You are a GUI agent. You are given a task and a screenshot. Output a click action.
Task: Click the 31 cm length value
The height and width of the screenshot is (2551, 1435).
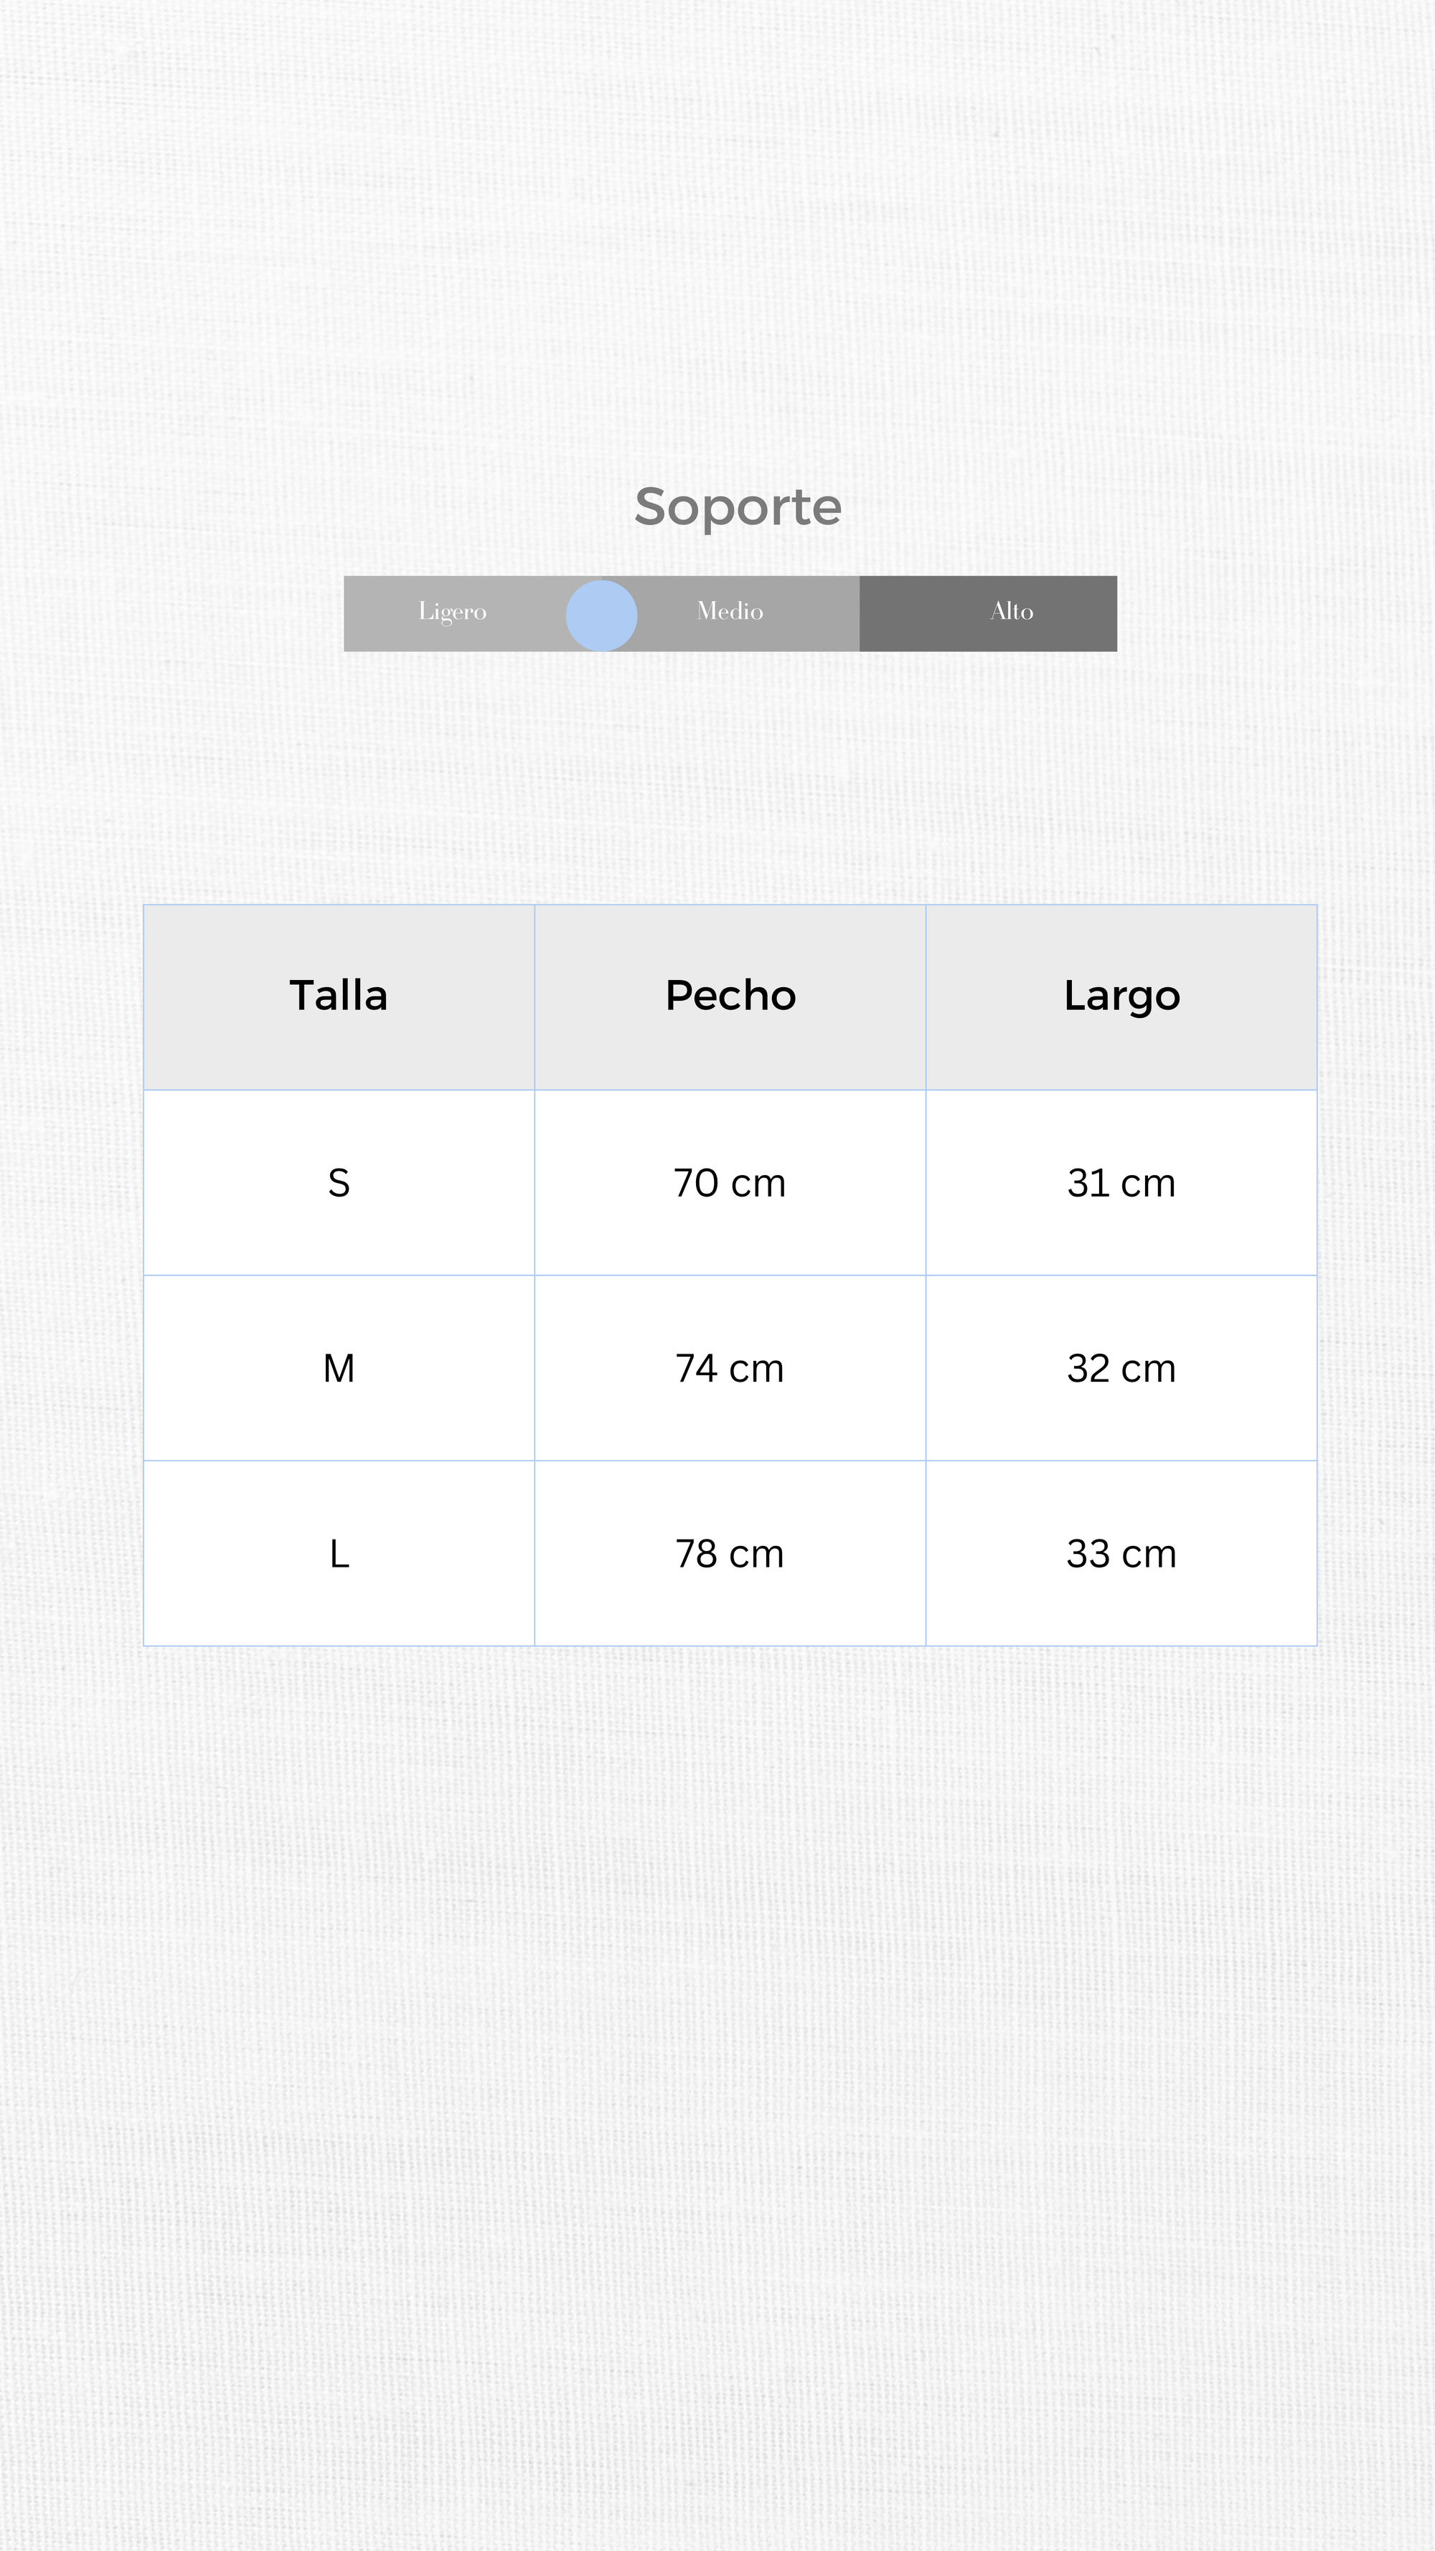pyautogui.click(x=1121, y=1182)
